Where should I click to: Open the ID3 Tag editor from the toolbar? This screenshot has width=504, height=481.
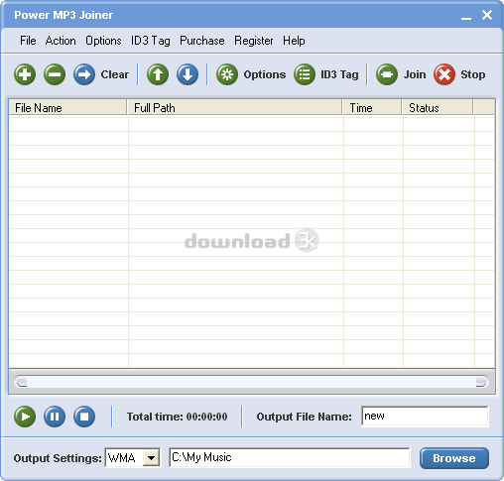point(305,74)
